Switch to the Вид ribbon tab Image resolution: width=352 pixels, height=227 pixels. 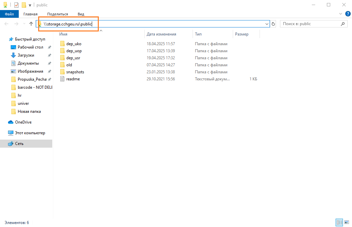[x=81, y=14]
